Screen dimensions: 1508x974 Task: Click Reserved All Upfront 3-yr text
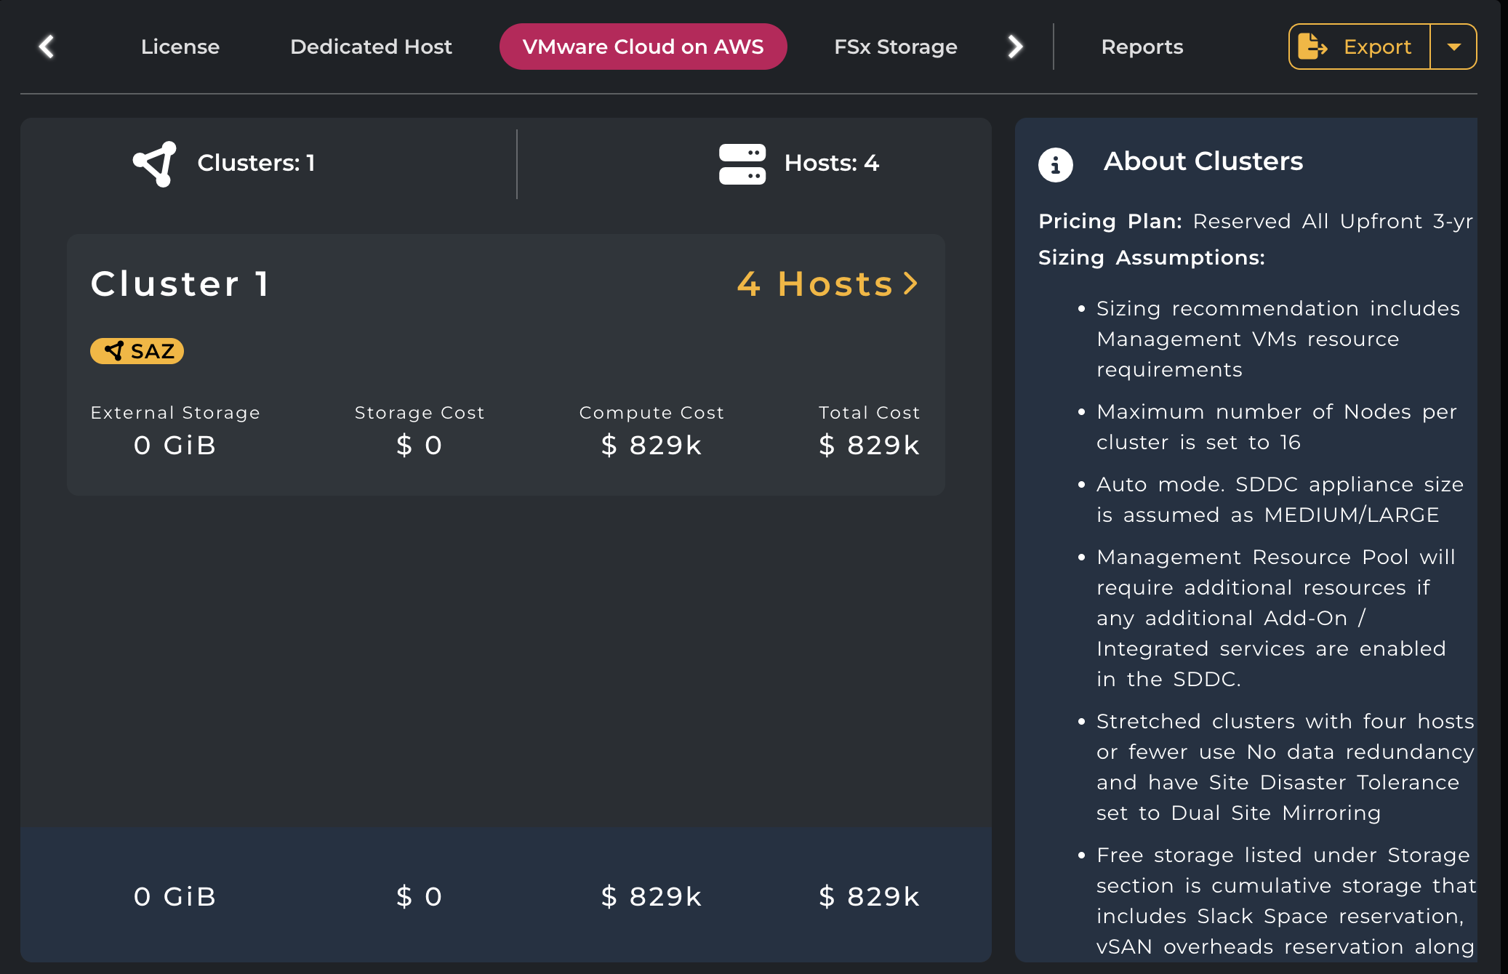[x=1333, y=221]
